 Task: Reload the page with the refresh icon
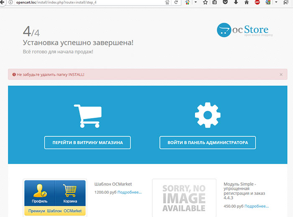click(176, 3)
